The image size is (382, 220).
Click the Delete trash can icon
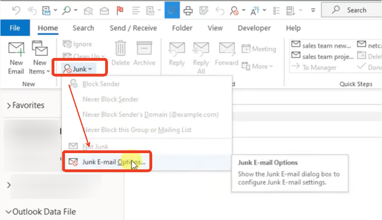pyautogui.click(x=120, y=48)
